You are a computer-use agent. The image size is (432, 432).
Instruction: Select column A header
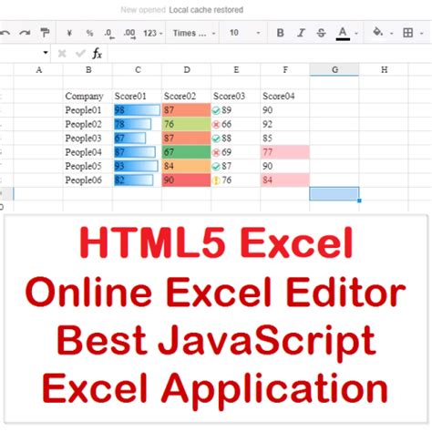point(38,70)
